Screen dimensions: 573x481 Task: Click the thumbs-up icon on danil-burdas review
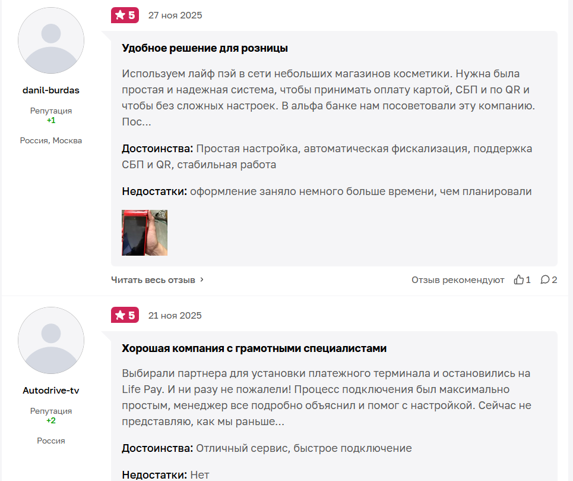518,280
